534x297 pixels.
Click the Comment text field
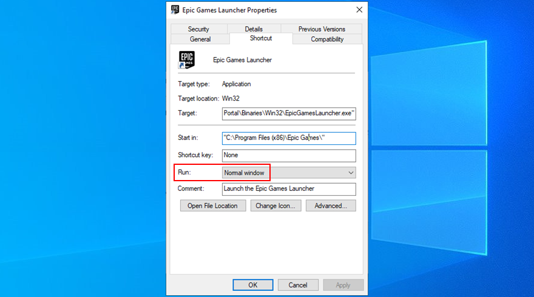pos(289,189)
